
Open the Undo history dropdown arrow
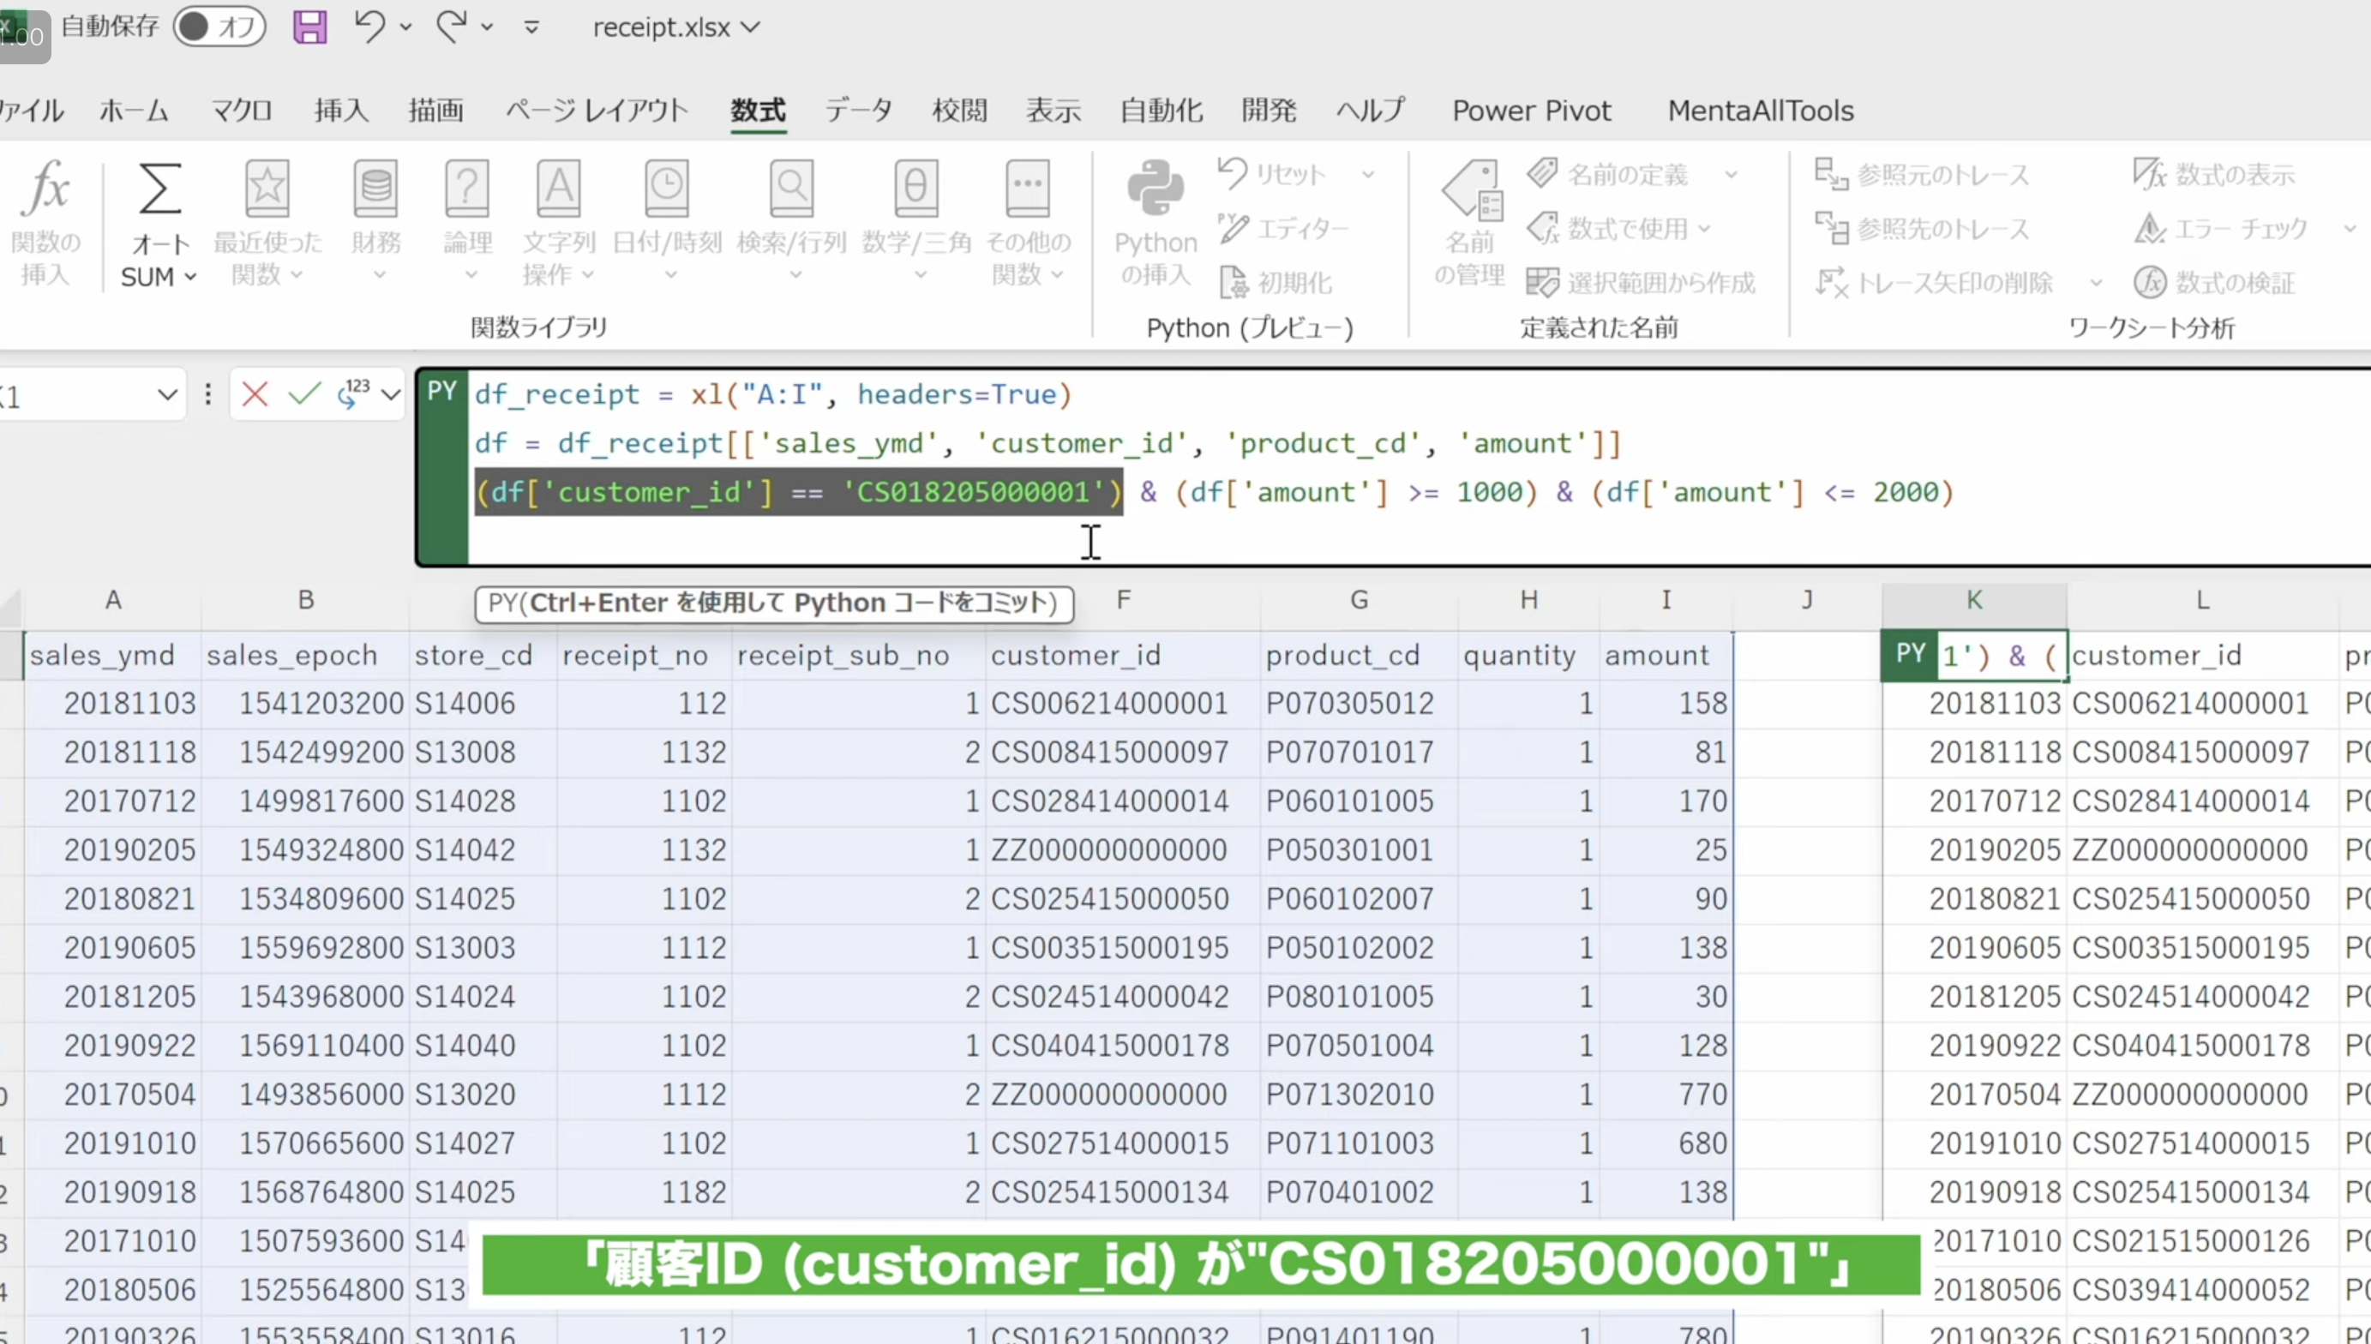406,27
